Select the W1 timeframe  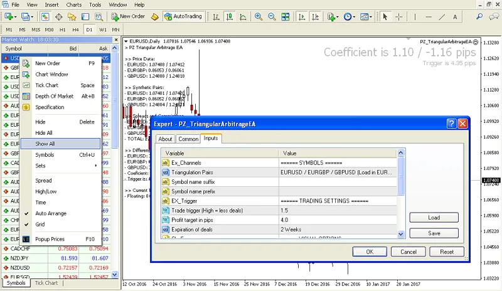point(102,29)
